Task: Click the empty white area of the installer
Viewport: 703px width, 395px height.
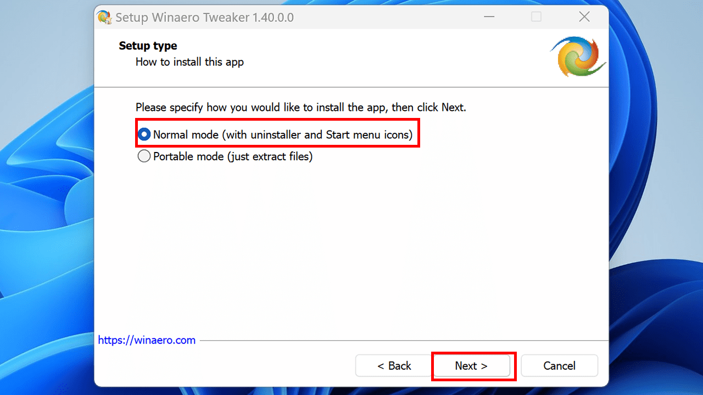Action: [x=351, y=247]
